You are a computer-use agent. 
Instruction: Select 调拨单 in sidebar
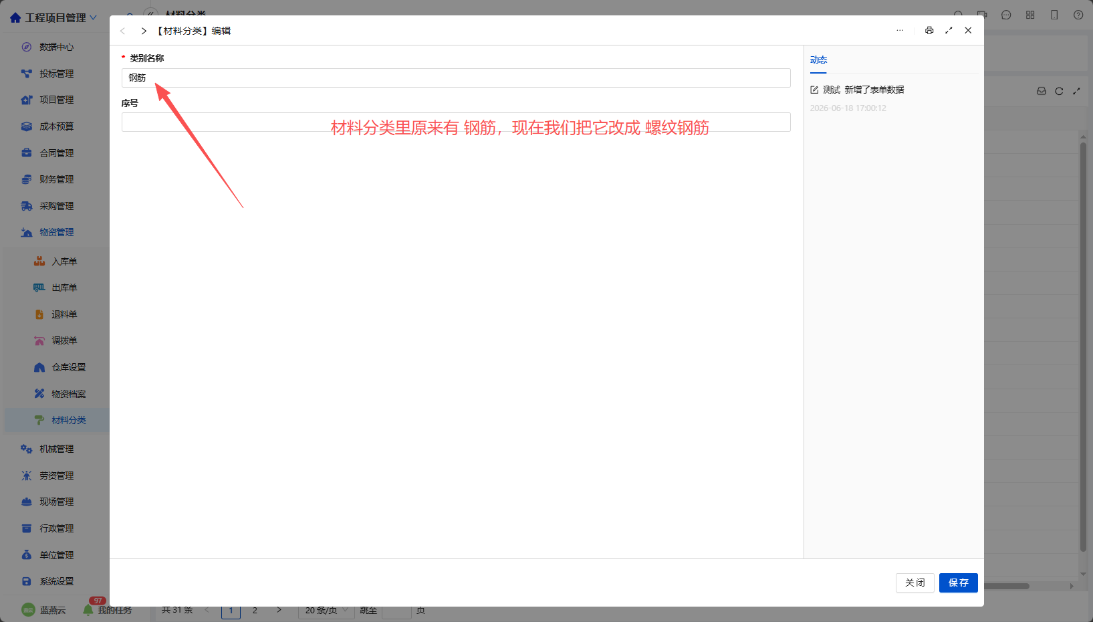(64, 340)
